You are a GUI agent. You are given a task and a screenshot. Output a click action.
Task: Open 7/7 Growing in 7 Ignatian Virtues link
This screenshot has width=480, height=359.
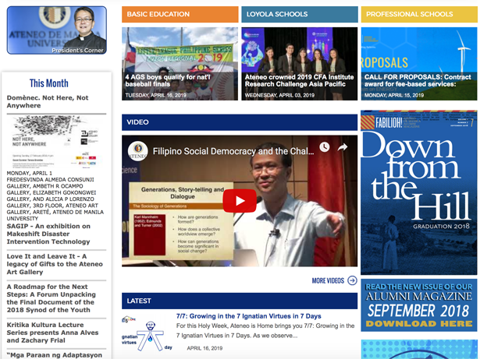(x=248, y=316)
